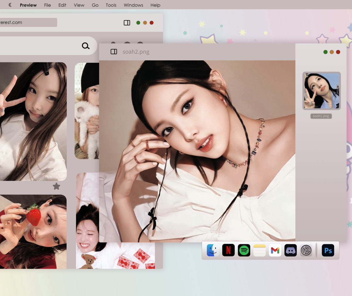Click orange button of the browser window

click(x=145, y=23)
